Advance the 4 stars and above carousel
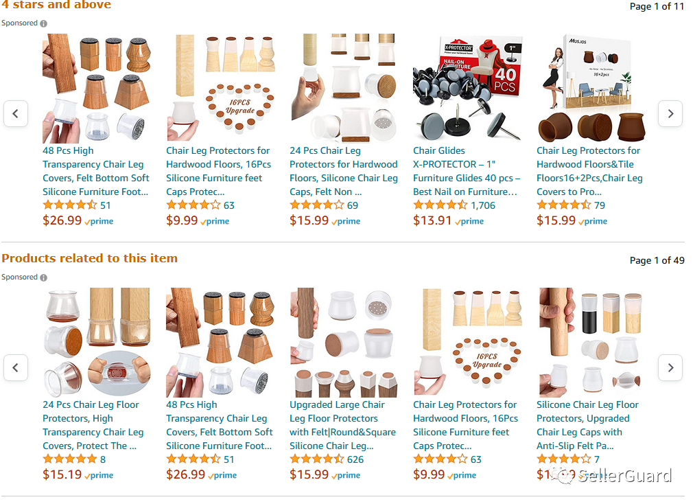This screenshot has height=504, width=695. [670, 113]
